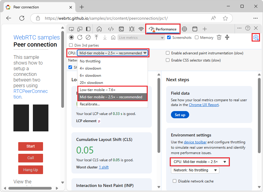The width and height of the screenshot is (263, 192).
Task: Start a new performance recording
Action: coord(71,37)
